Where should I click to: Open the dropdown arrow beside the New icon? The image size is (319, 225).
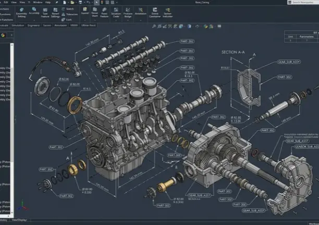coord(68,3)
